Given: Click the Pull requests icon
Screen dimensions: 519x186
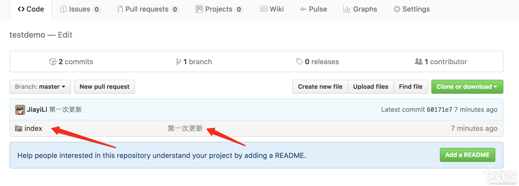Looking at the screenshot, I should point(120,9).
